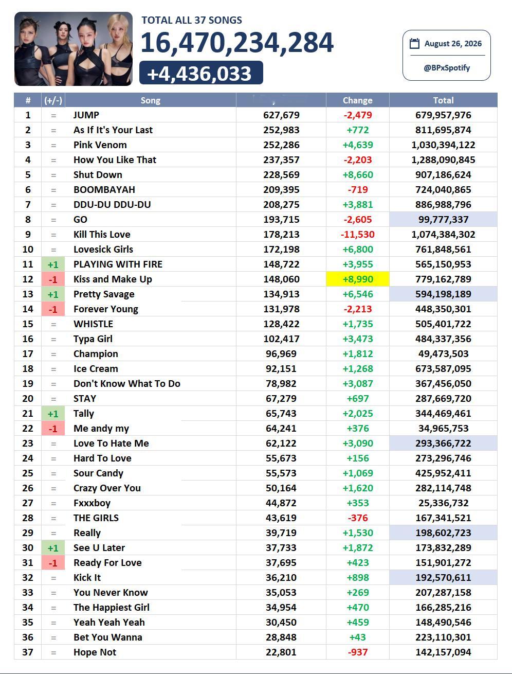The image size is (512, 674).
Task: Click rank number 37 in the table
Action: 28,652
